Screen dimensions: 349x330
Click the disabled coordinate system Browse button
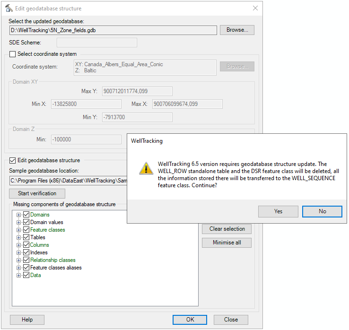[x=237, y=67]
